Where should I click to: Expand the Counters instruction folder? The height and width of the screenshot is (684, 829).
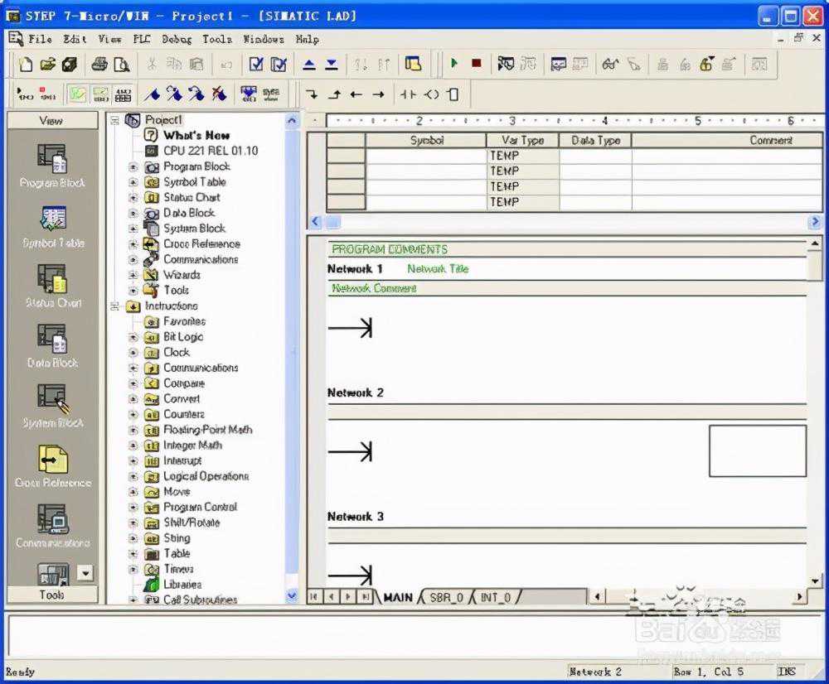click(133, 415)
